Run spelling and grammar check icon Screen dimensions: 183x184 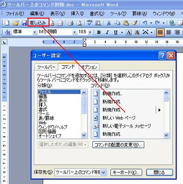pyautogui.click(x=90, y=23)
